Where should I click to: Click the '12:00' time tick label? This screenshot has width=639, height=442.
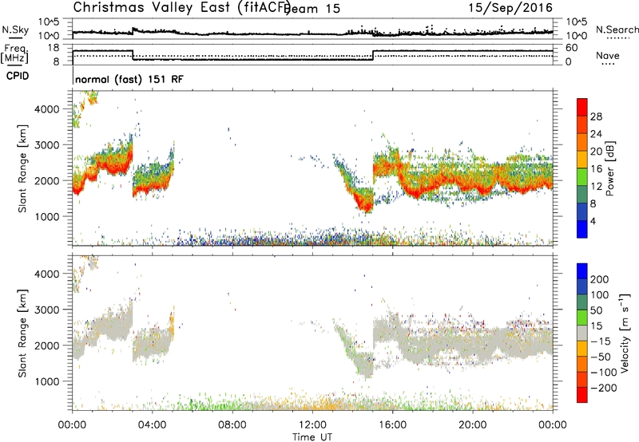pos(312,425)
